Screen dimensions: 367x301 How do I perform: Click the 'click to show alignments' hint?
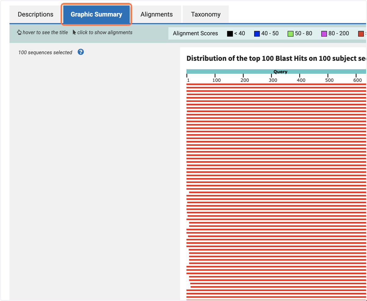pyautogui.click(x=105, y=32)
